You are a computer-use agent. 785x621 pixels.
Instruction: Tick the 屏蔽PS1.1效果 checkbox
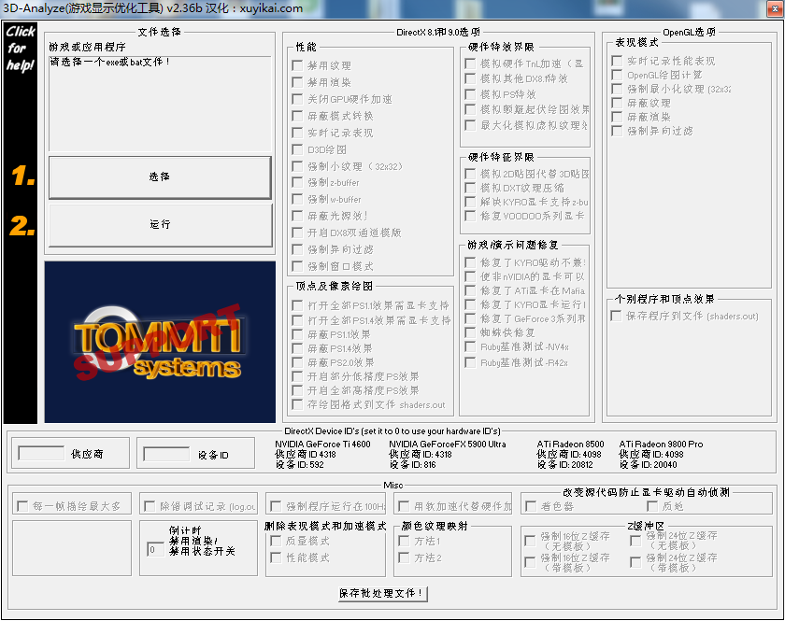coord(297,334)
